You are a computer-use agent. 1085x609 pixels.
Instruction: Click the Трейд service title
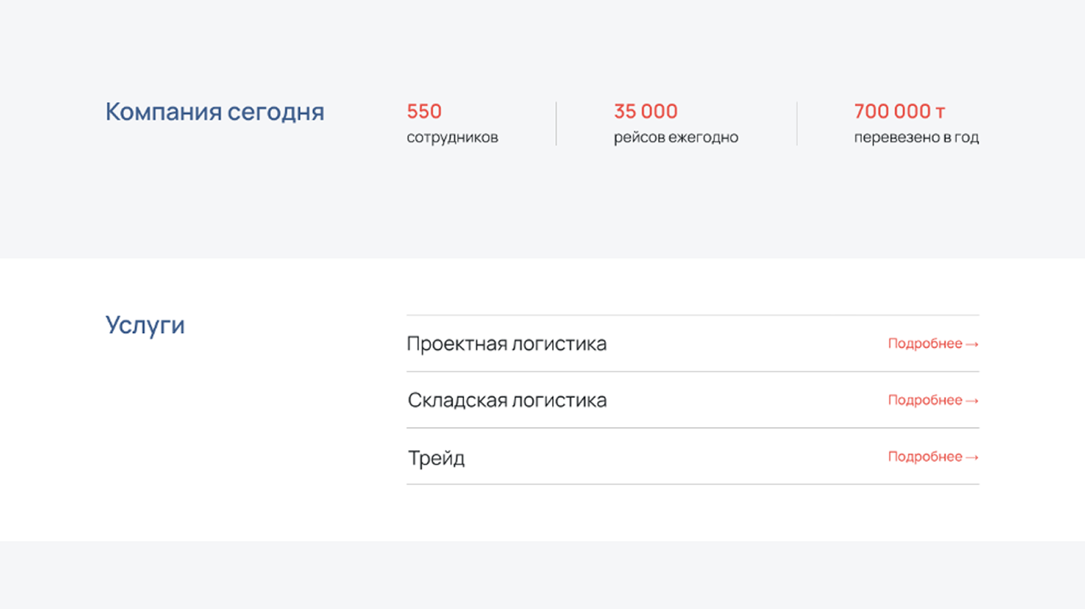(x=437, y=458)
